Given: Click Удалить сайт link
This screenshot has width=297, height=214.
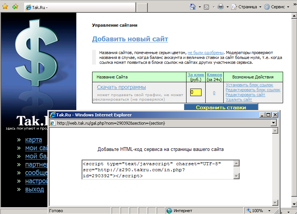Looking at the screenshot, I should (x=239, y=100).
